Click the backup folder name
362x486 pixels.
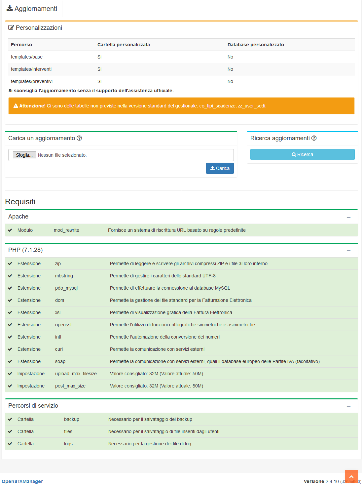[x=72, y=419]
